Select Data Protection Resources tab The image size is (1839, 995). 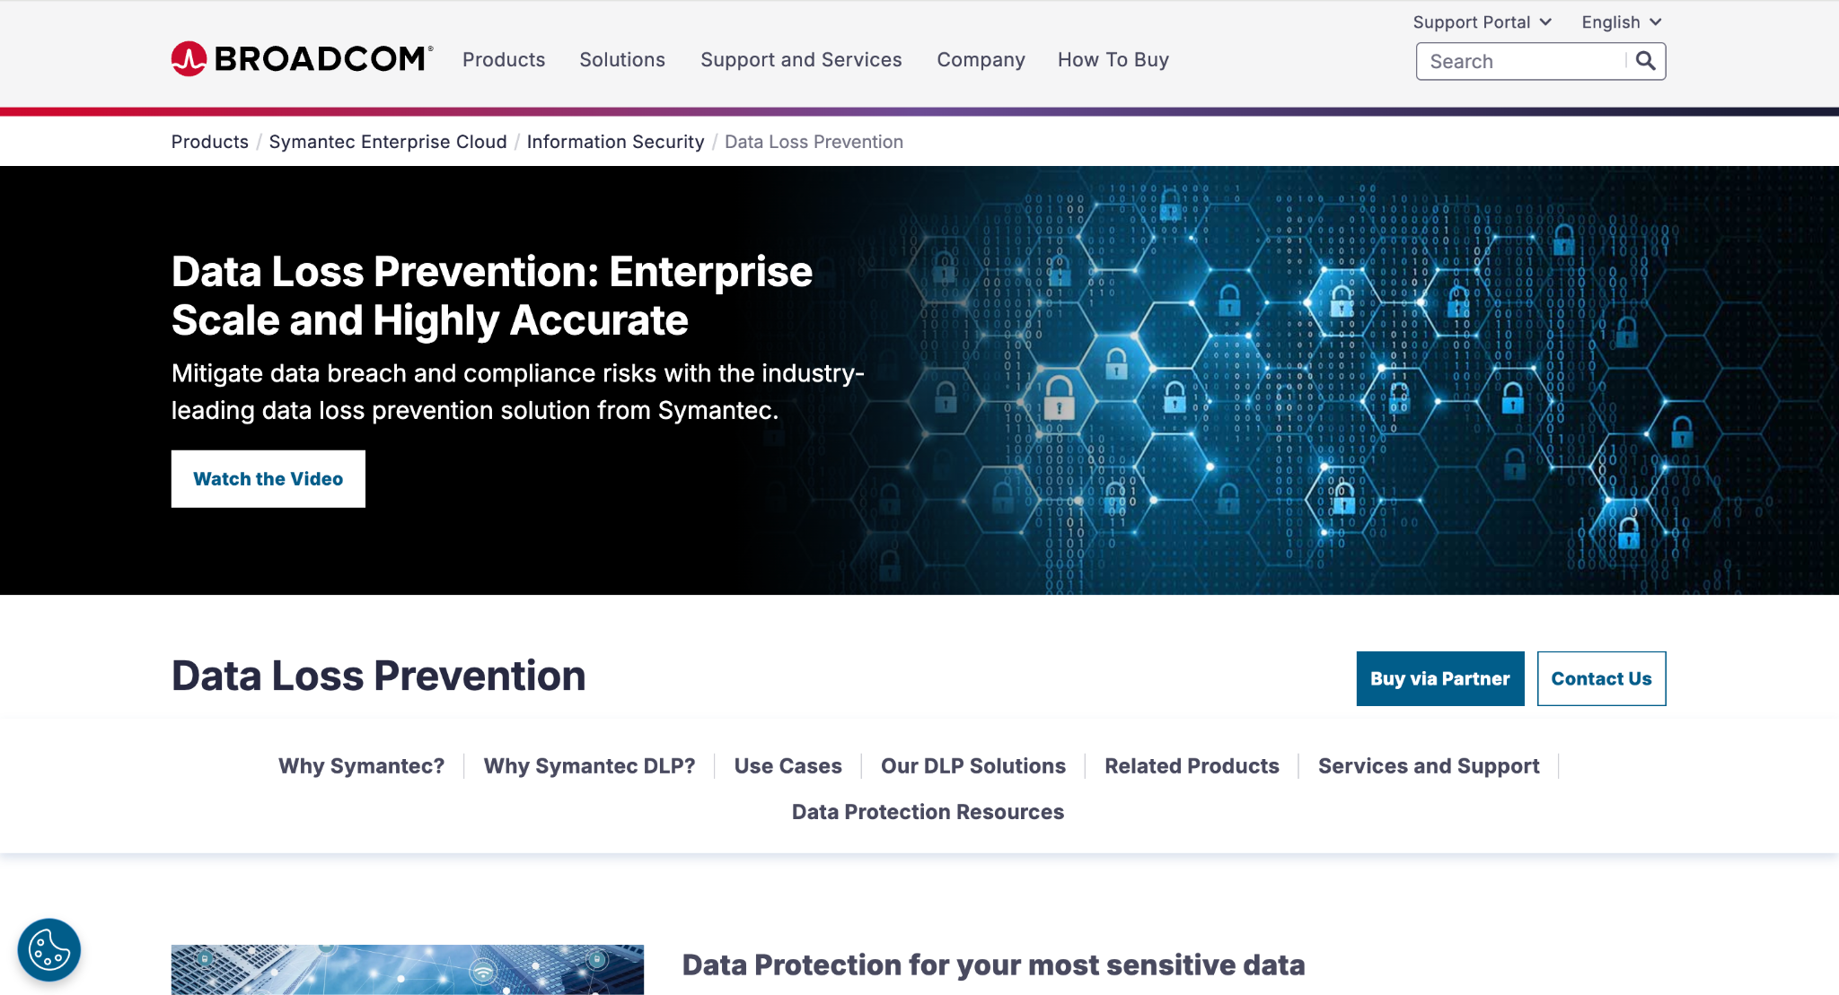[928, 812]
